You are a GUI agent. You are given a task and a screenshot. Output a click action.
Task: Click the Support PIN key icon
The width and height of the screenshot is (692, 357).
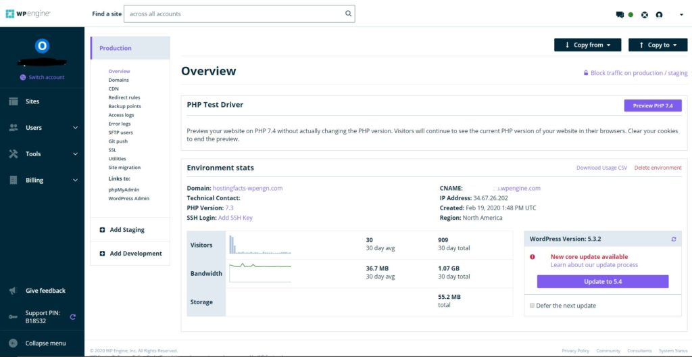[x=14, y=317]
